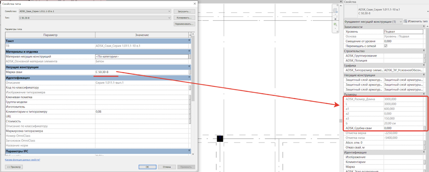The image size is (429, 172).
Task: Collapse the Параметры IFC group
Action: click(189, 150)
